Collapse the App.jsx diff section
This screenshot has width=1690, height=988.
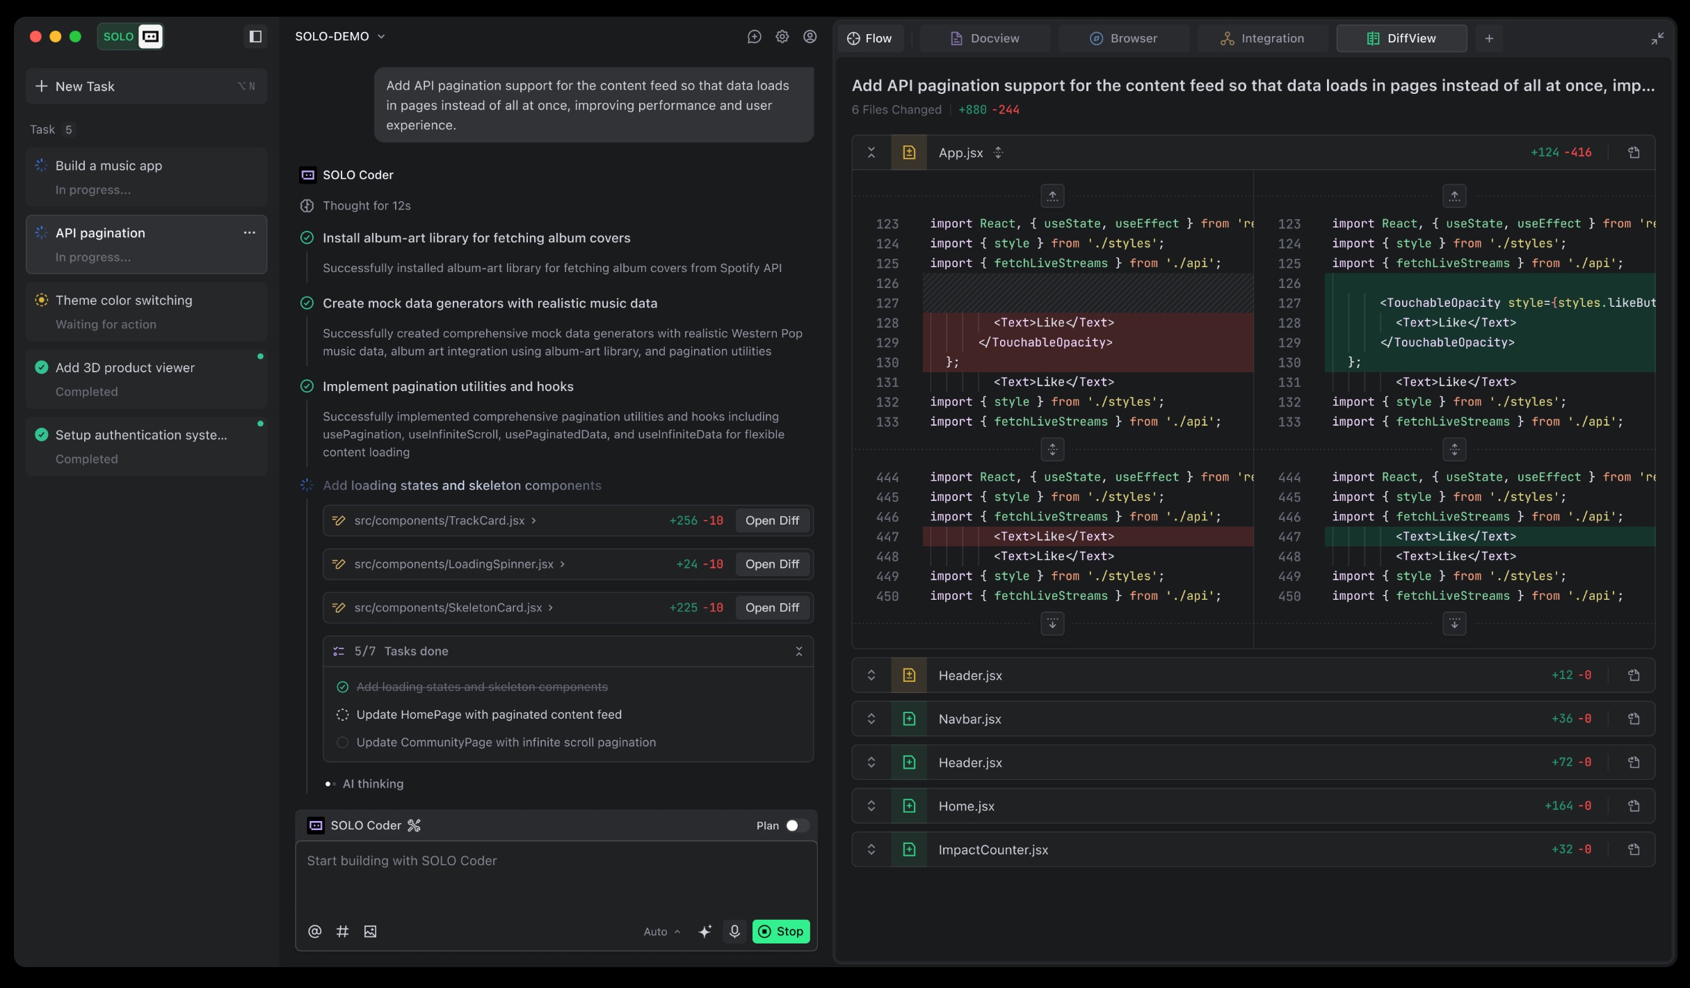click(x=871, y=152)
